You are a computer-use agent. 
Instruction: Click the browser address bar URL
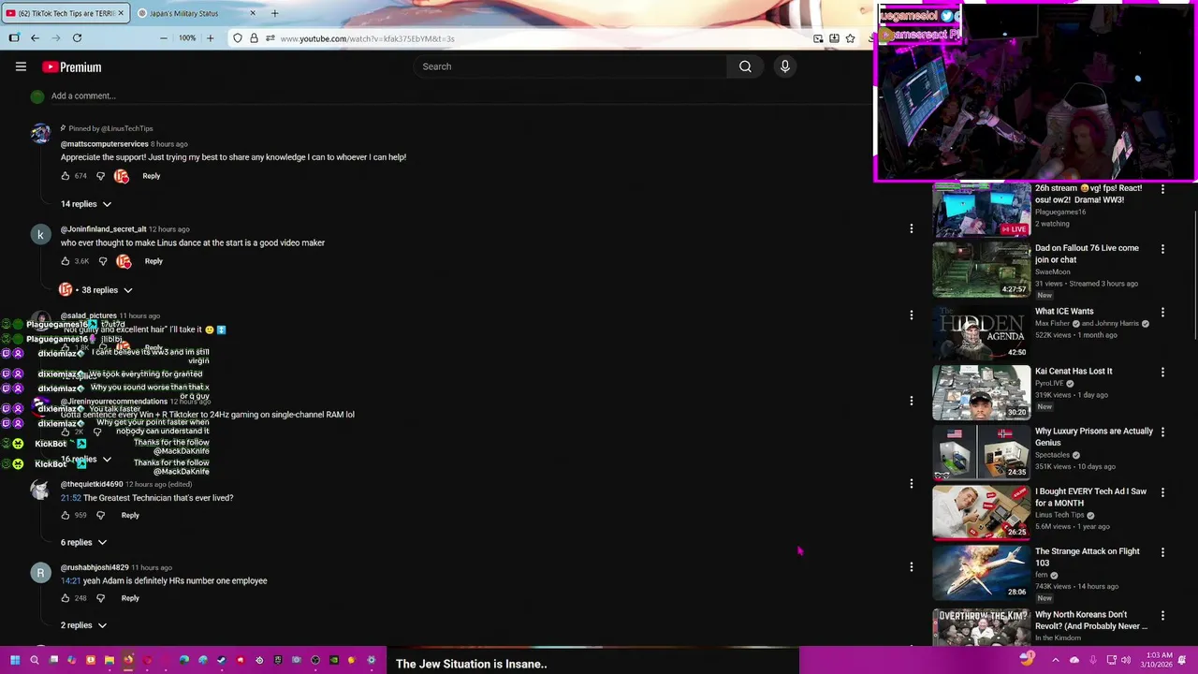point(367,38)
